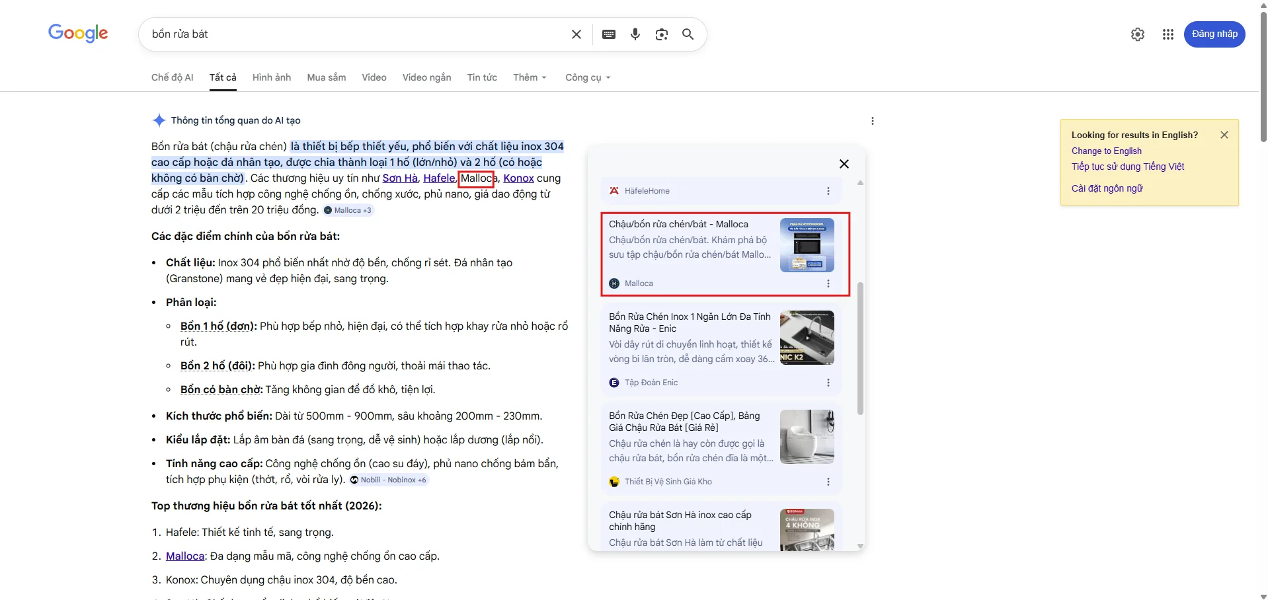Image resolution: width=1268 pixels, height=600 pixels.
Task: Start voice search with the microphone
Action: [635, 34]
